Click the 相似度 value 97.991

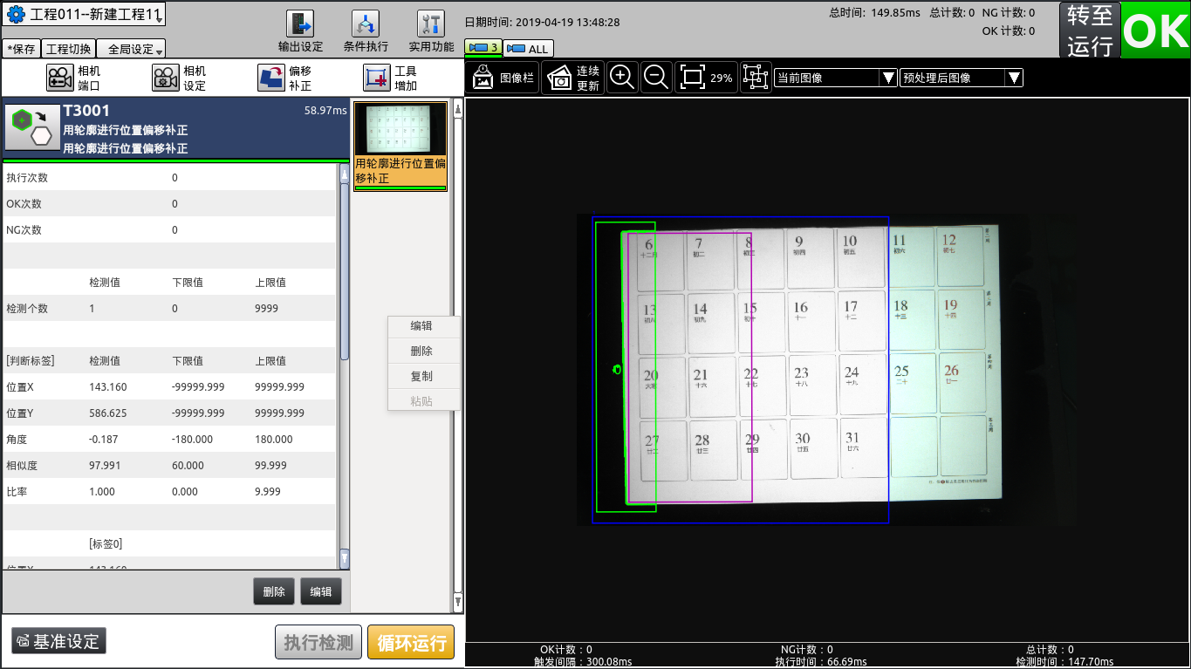[x=105, y=466]
